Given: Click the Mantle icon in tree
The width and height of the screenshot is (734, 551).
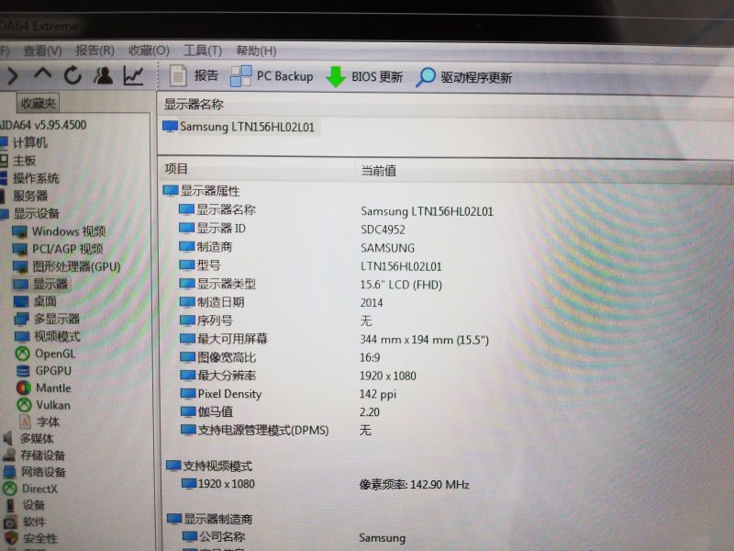Looking at the screenshot, I should click(24, 388).
